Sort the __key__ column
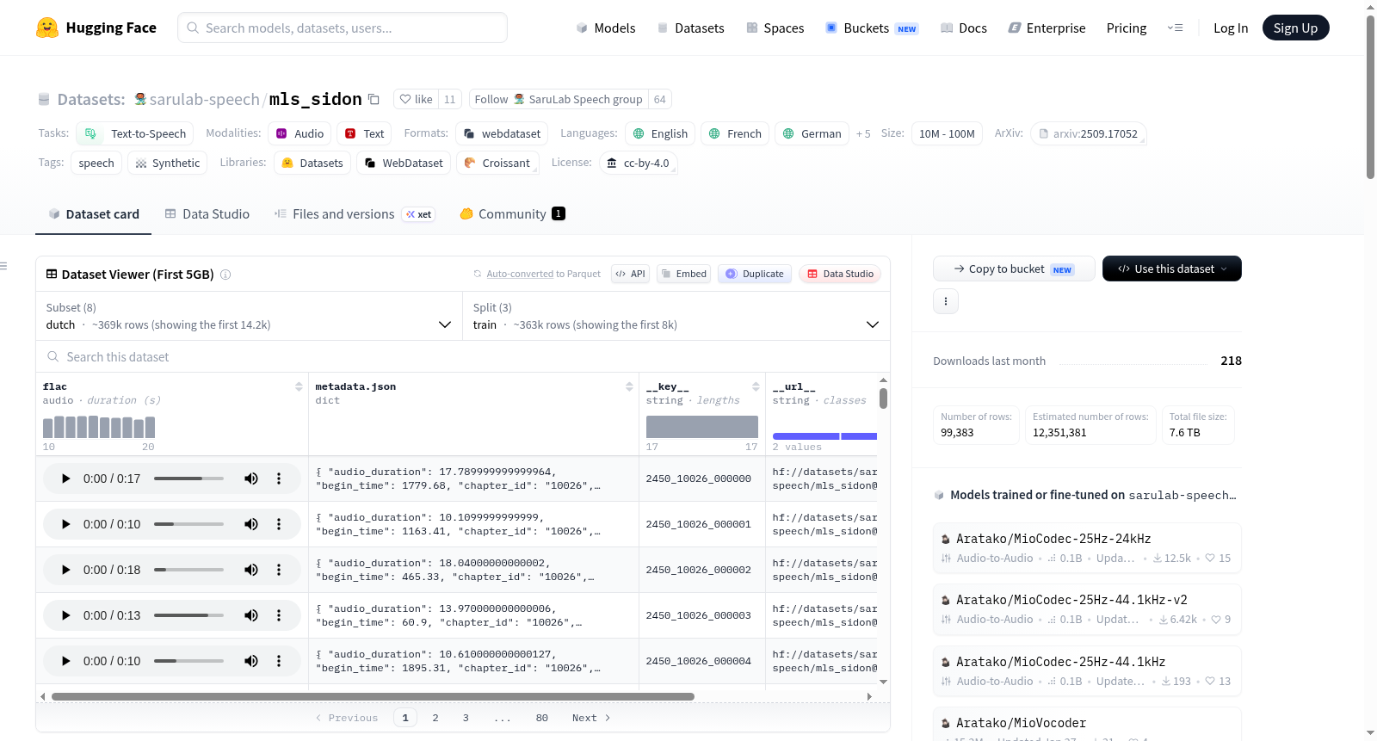 [756, 386]
